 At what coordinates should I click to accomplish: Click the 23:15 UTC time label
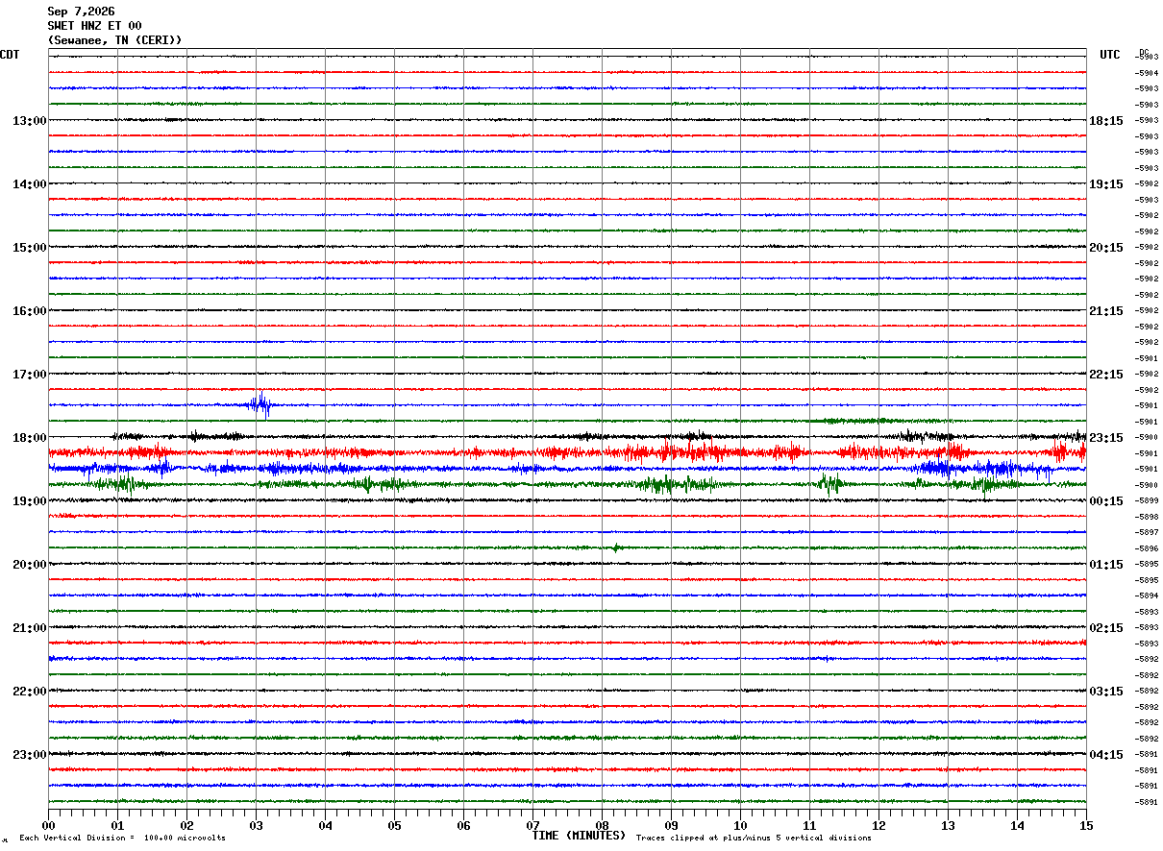tap(1105, 438)
